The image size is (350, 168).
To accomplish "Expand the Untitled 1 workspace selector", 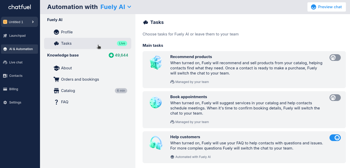I will point(19,22).
